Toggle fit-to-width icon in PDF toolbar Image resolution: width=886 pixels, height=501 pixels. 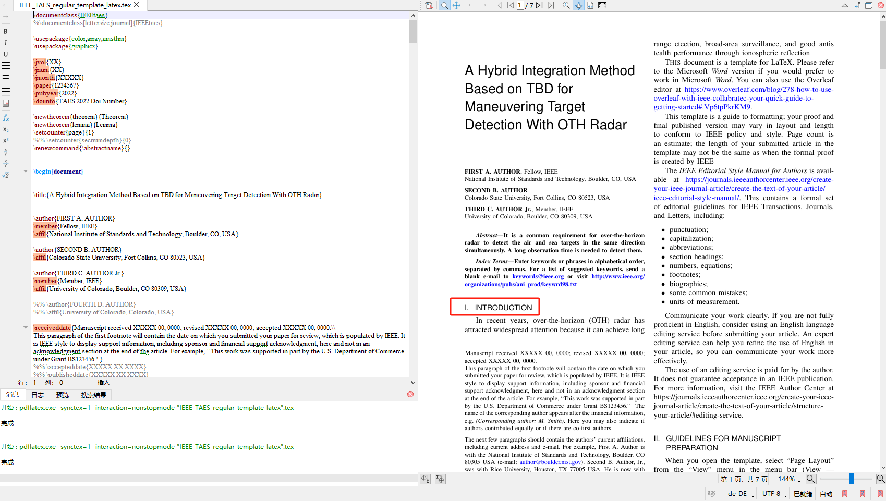(578, 5)
